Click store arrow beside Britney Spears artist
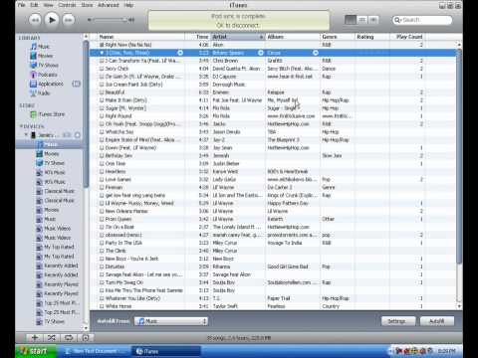Viewport: 478px width, 358px height. (261, 53)
